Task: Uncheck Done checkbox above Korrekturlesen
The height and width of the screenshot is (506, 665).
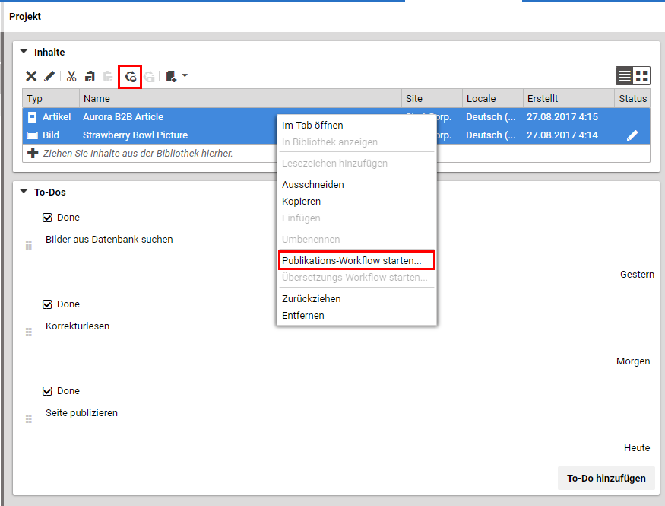Action: pos(48,304)
